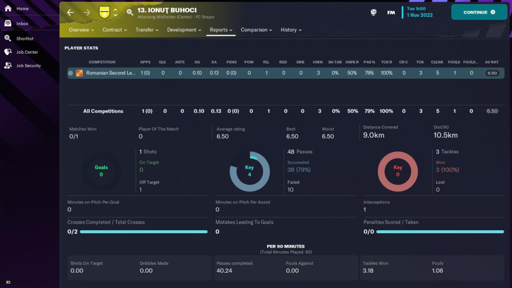The image size is (512, 288).
Task: Click the player switcher up/down arrows
Action: pyautogui.click(x=116, y=12)
